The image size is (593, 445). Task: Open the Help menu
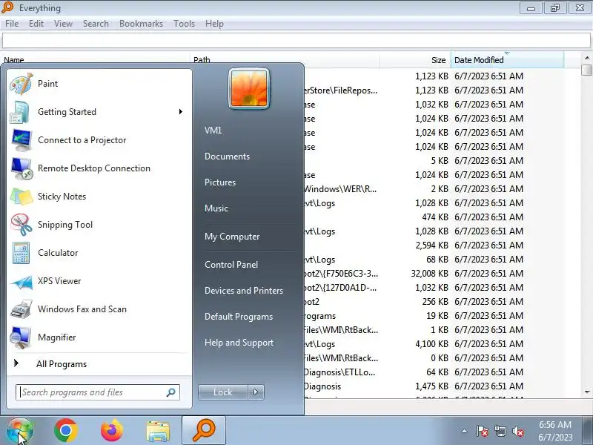[x=214, y=24]
